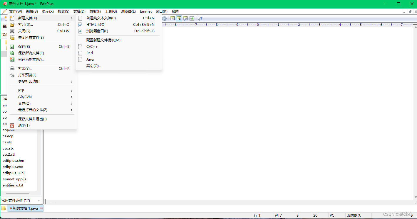
Task: Expand the 最近打开的文件(Z) submenu
Action: pos(41,110)
